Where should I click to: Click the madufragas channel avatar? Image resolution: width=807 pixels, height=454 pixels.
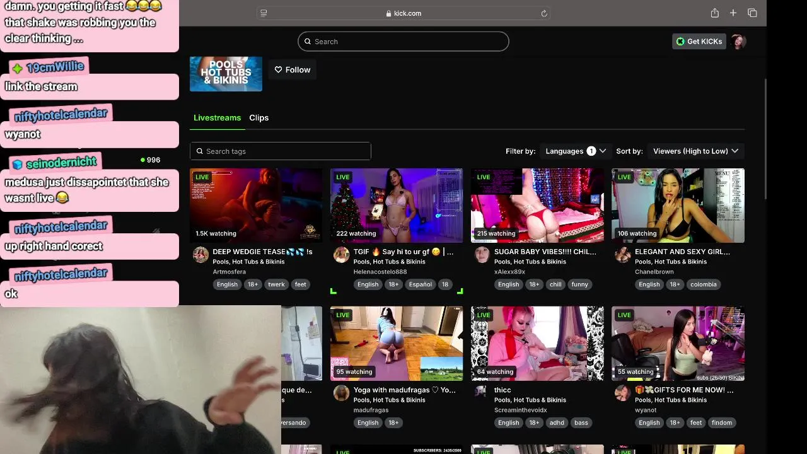342,393
